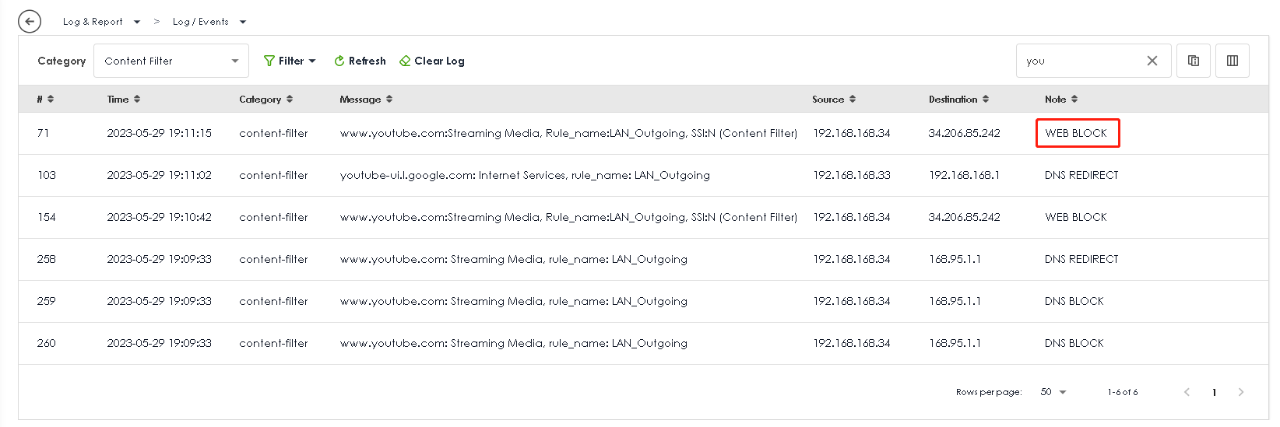
Task: Click the copy/export log icon
Action: tap(1193, 61)
